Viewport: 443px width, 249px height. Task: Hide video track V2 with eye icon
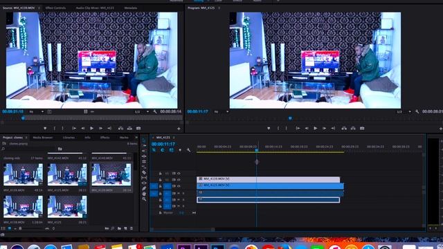[x=179, y=180]
